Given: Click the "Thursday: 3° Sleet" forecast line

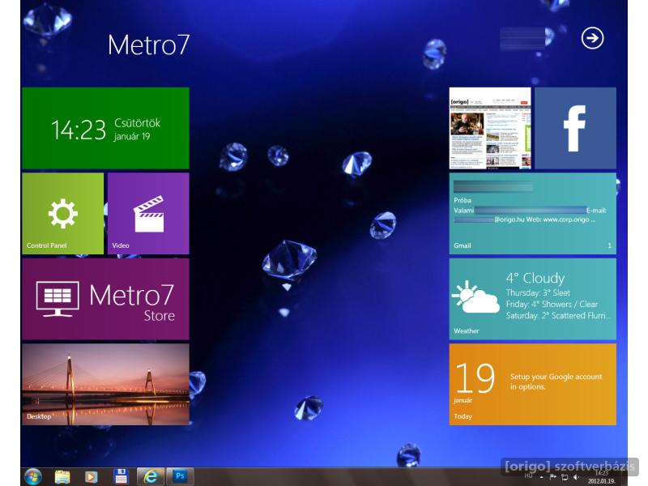Looking at the screenshot, I should point(538,292).
